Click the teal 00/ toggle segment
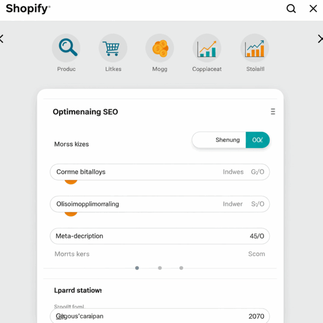This screenshot has height=323, width=323. [x=257, y=140]
